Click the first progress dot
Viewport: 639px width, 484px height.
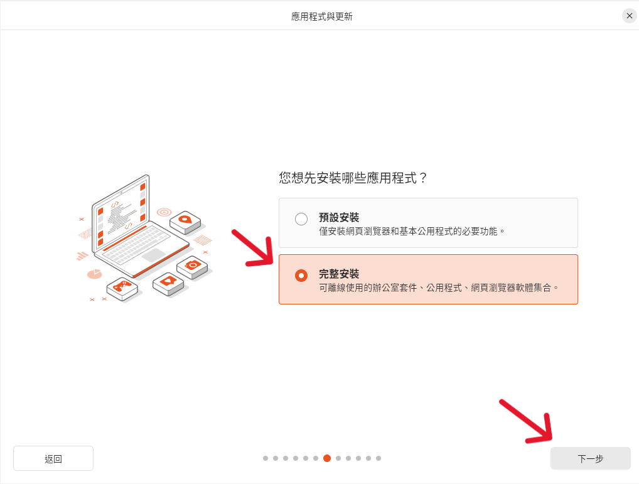point(266,458)
